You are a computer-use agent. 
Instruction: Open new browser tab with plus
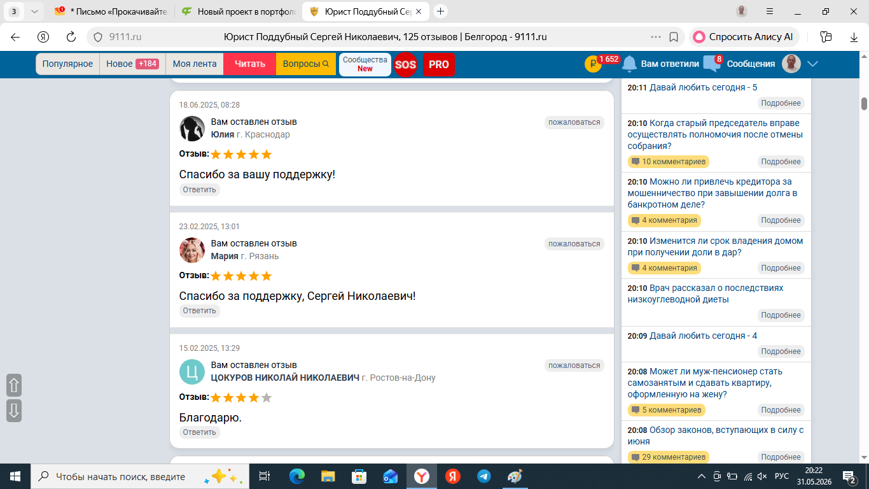click(440, 11)
